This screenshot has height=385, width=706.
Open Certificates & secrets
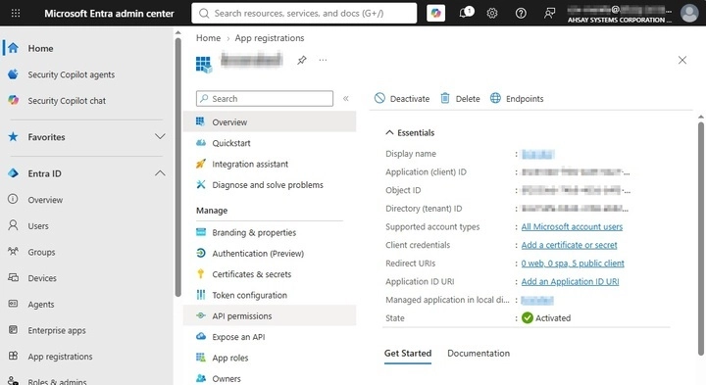click(252, 274)
